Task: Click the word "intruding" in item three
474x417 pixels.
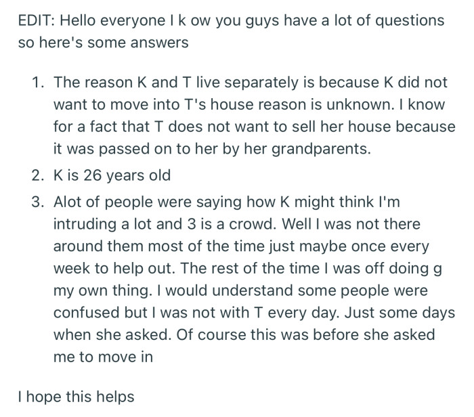Action: pyautogui.click(x=81, y=225)
